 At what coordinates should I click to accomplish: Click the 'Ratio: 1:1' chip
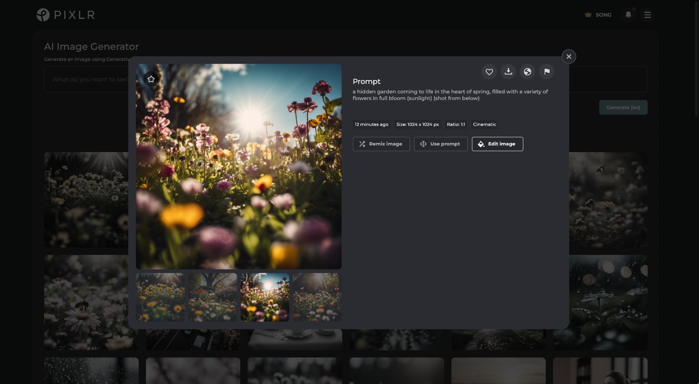tap(456, 124)
